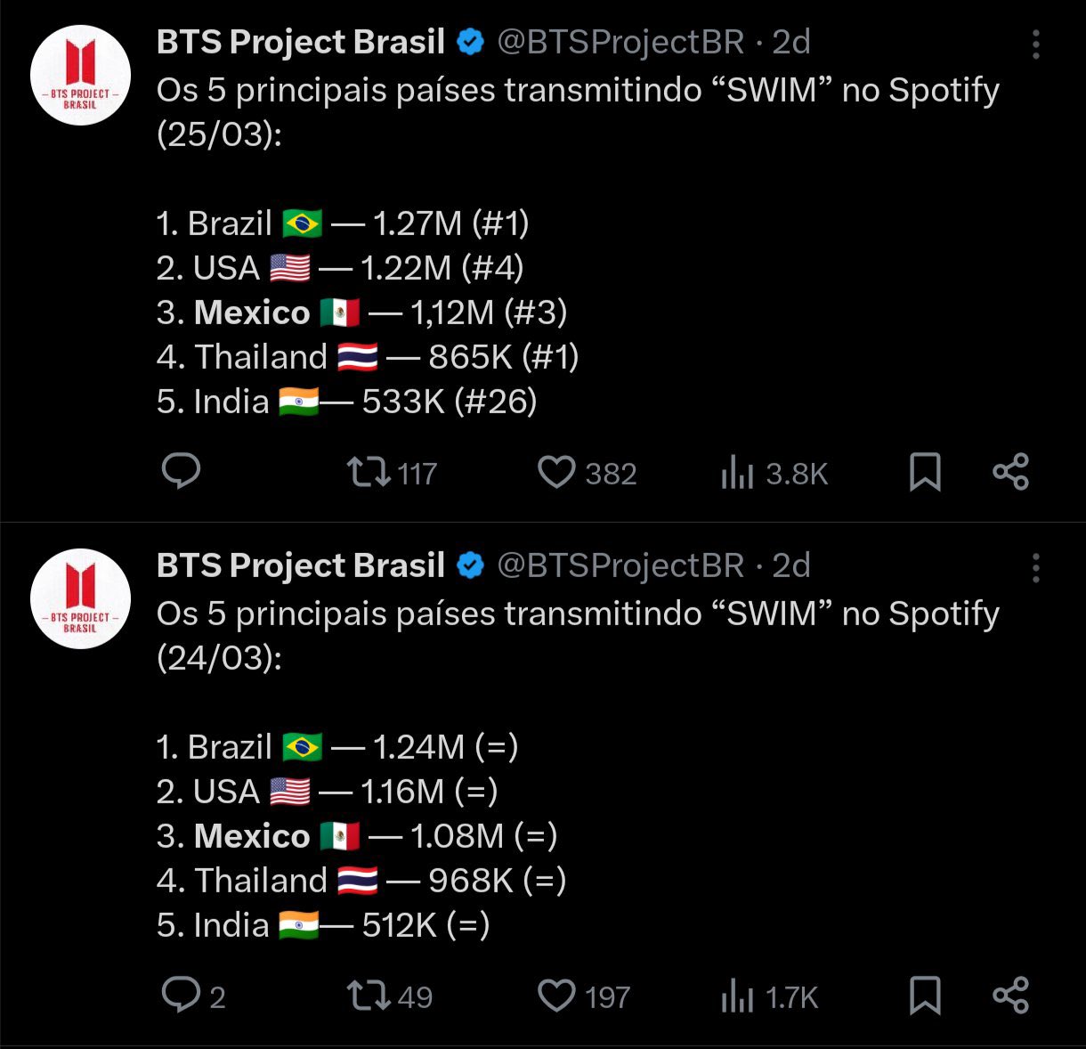
Task: Reply to the 24/03 SWIM tweet
Action: click(x=181, y=996)
